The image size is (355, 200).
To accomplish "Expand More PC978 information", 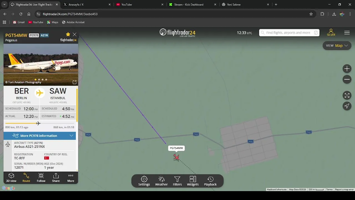I will [40, 136].
